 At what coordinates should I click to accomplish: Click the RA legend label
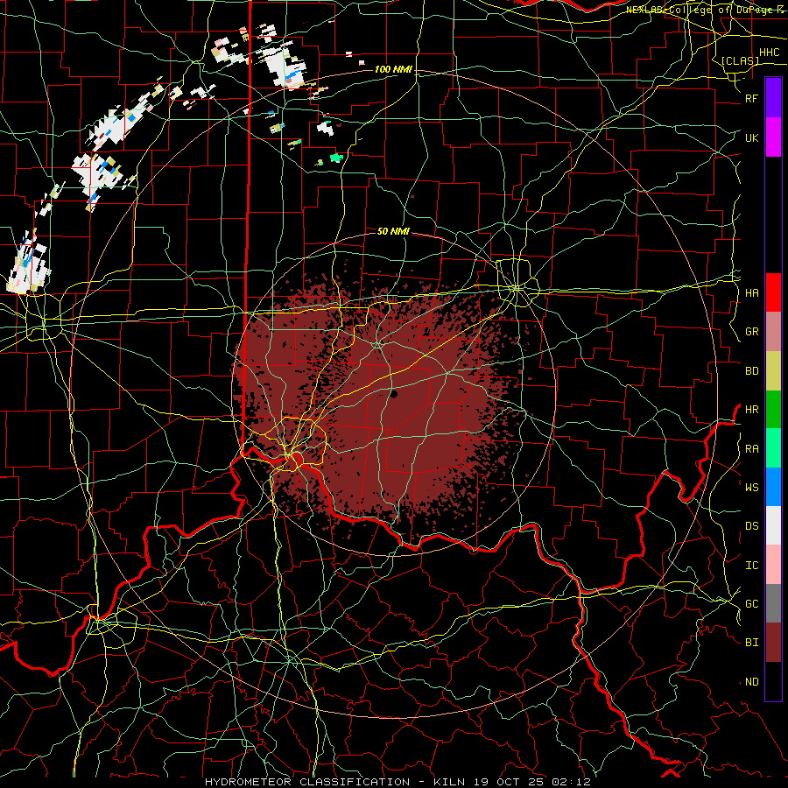point(752,448)
